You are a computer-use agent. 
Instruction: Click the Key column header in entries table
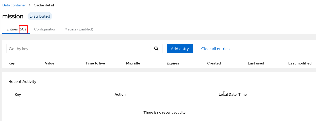point(12,63)
